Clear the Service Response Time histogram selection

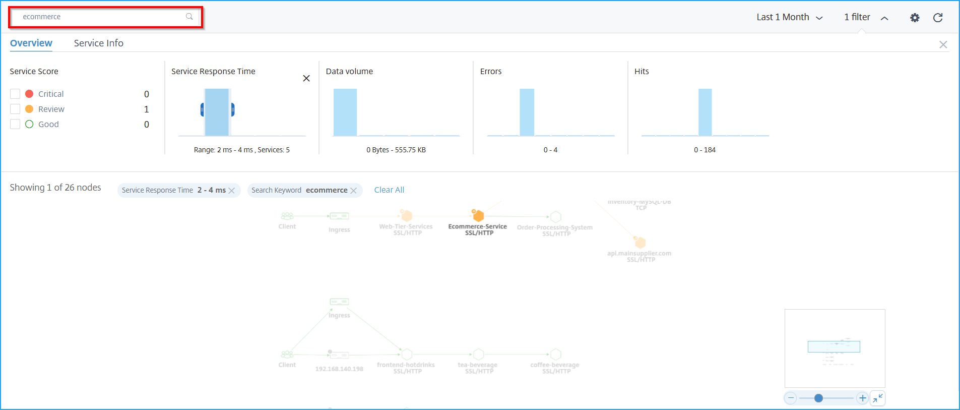[x=306, y=78]
